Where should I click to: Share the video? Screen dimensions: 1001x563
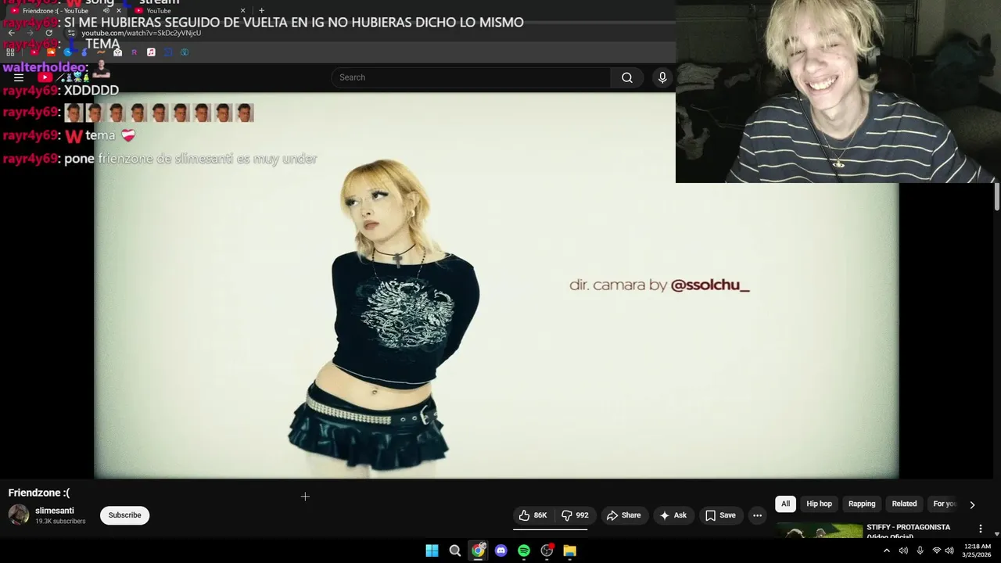[623, 515]
